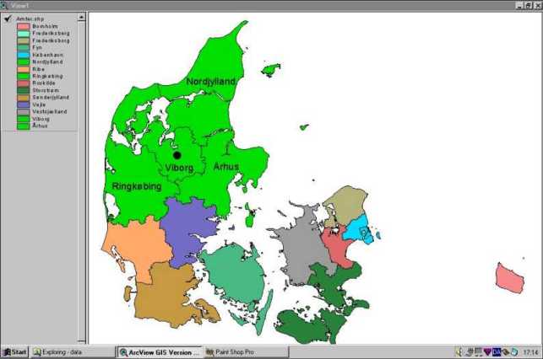Click the black dot in Viborg county
This screenshot has width=543, height=359.
coord(177,155)
